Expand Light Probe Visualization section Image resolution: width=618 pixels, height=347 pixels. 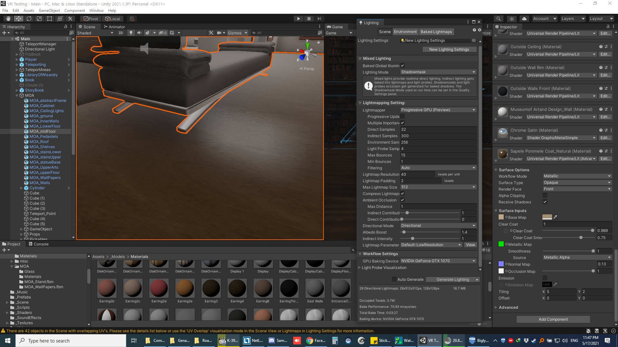coord(360,268)
